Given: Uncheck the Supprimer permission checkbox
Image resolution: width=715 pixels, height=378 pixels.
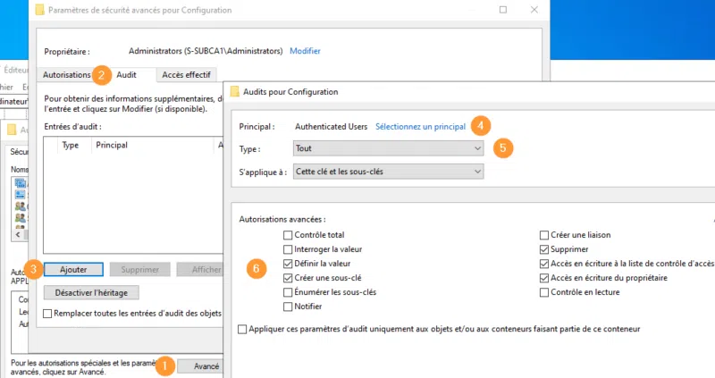Looking at the screenshot, I should pyautogui.click(x=544, y=249).
